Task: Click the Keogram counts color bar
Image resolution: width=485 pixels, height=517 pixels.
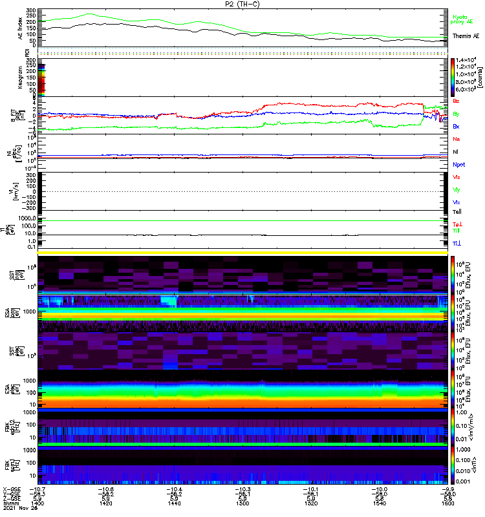Action: (453, 77)
